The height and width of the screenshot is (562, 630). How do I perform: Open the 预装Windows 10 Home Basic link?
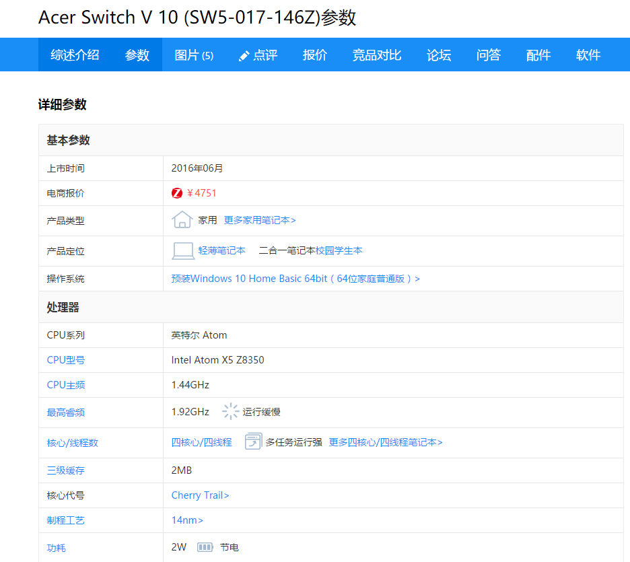[295, 279]
